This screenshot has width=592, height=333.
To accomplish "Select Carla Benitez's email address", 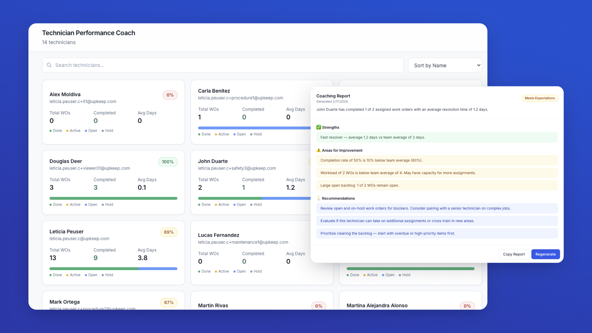I will click(240, 98).
